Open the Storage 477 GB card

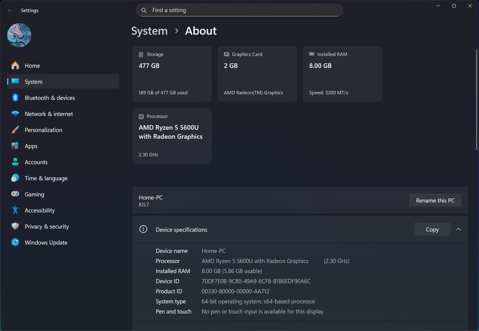(172, 74)
